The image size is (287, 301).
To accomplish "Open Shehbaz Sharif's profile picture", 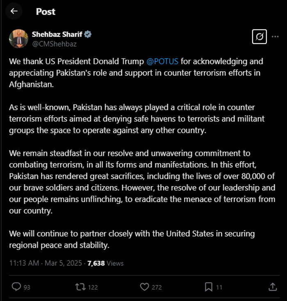I will pyautogui.click(x=18, y=39).
